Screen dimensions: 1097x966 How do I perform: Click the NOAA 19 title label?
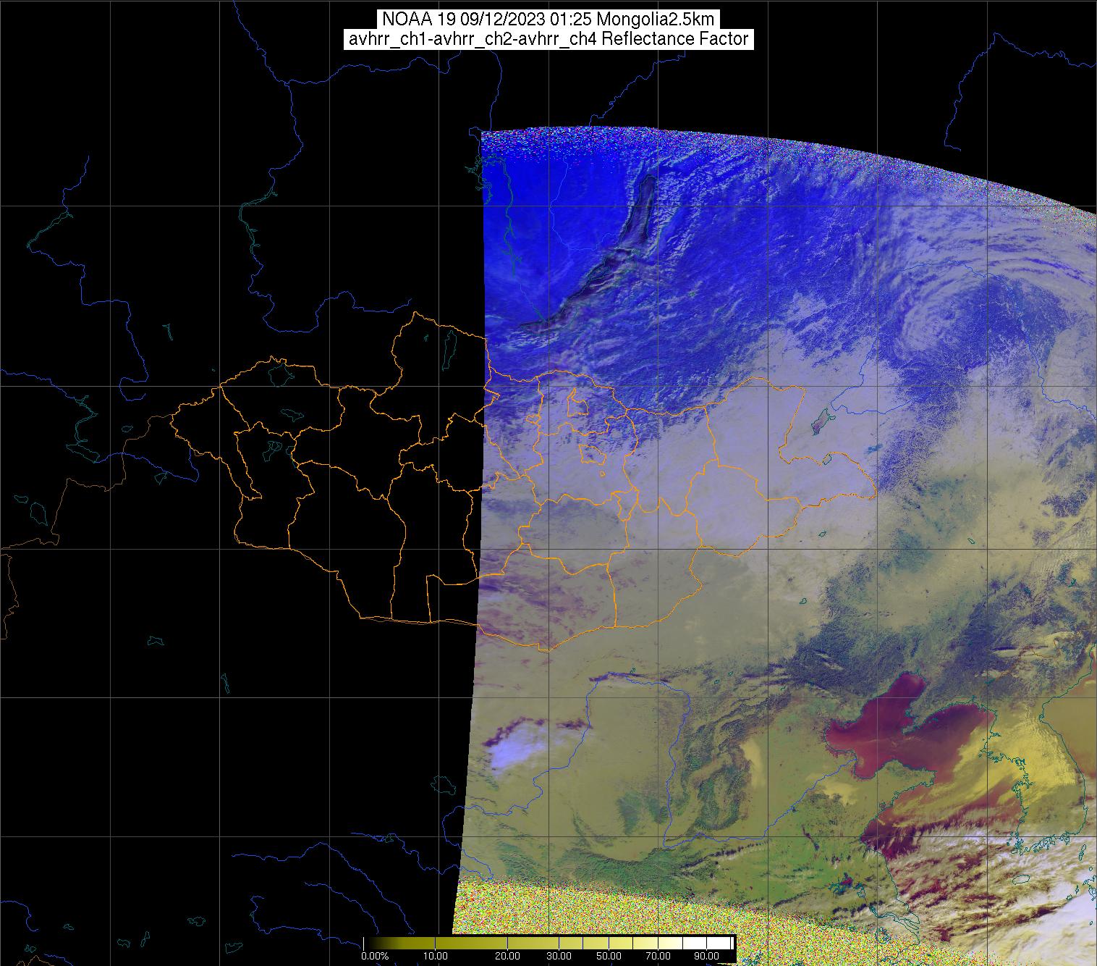(548, 19)
